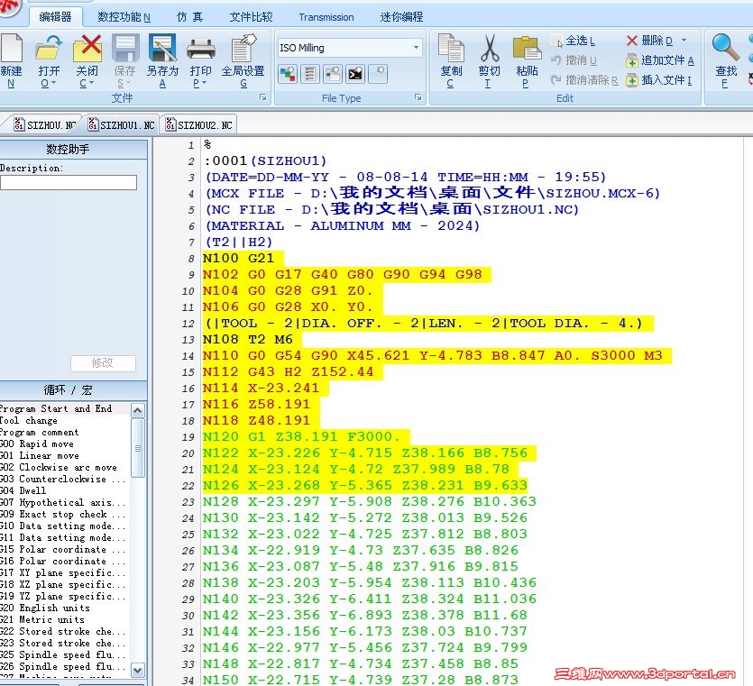Click the macro list scrollbar thumb
This screenshot has height=686, width=753.
(138, 448)
